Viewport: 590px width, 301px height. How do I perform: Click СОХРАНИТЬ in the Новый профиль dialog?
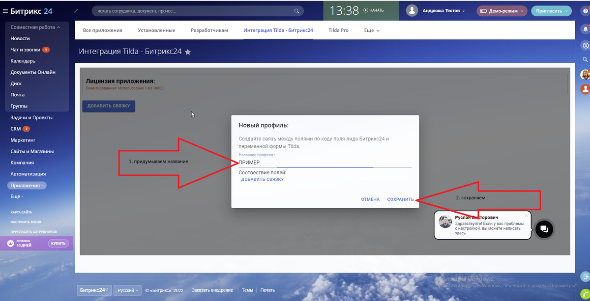pos(400,199)
